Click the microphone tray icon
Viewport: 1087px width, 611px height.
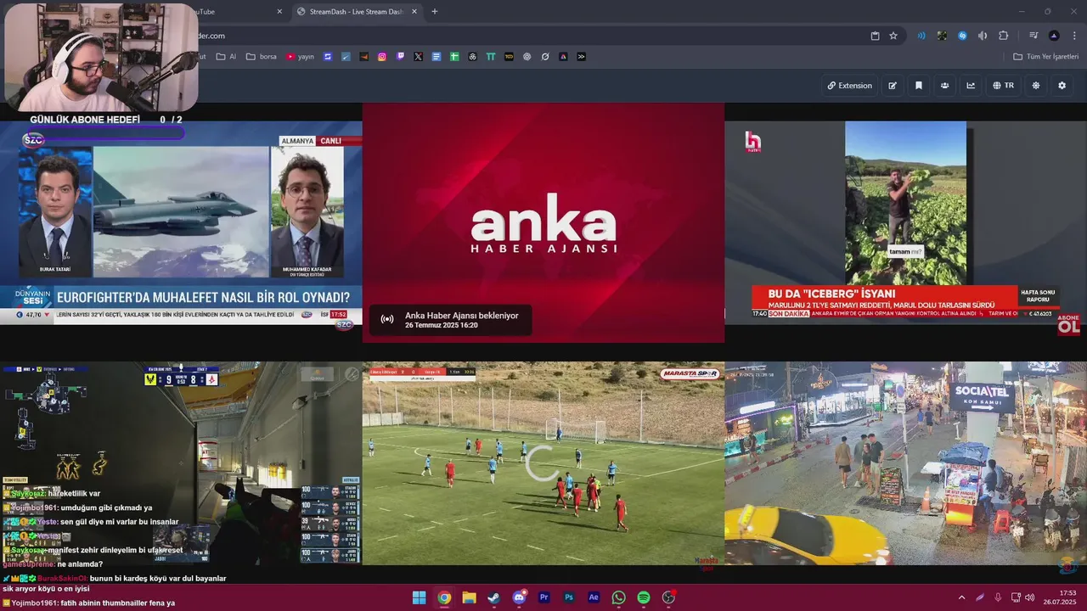(998, 597)
